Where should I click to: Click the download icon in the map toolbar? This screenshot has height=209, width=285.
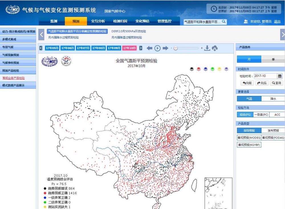[207, 48]
